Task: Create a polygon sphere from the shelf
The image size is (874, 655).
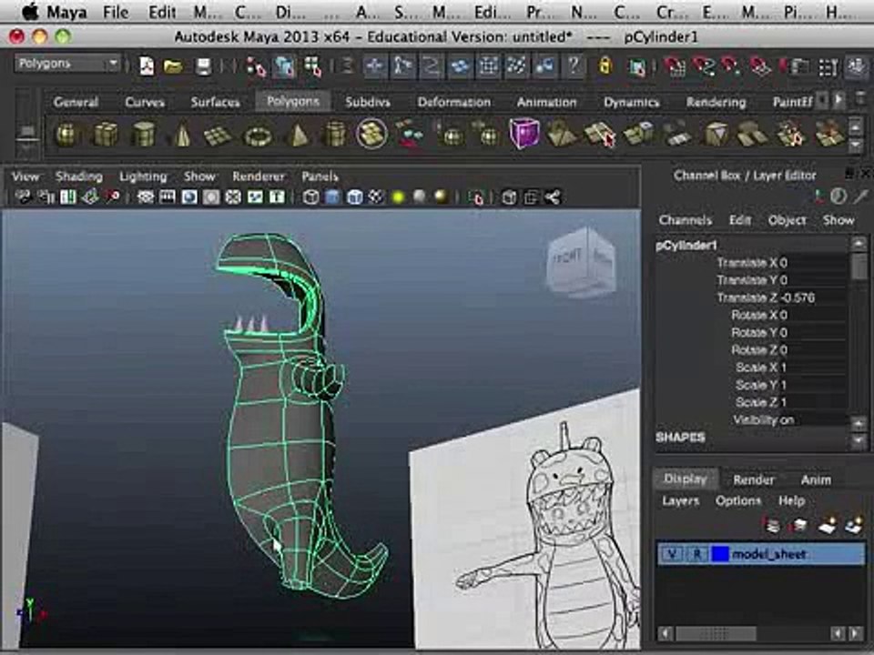Action: 66,135
